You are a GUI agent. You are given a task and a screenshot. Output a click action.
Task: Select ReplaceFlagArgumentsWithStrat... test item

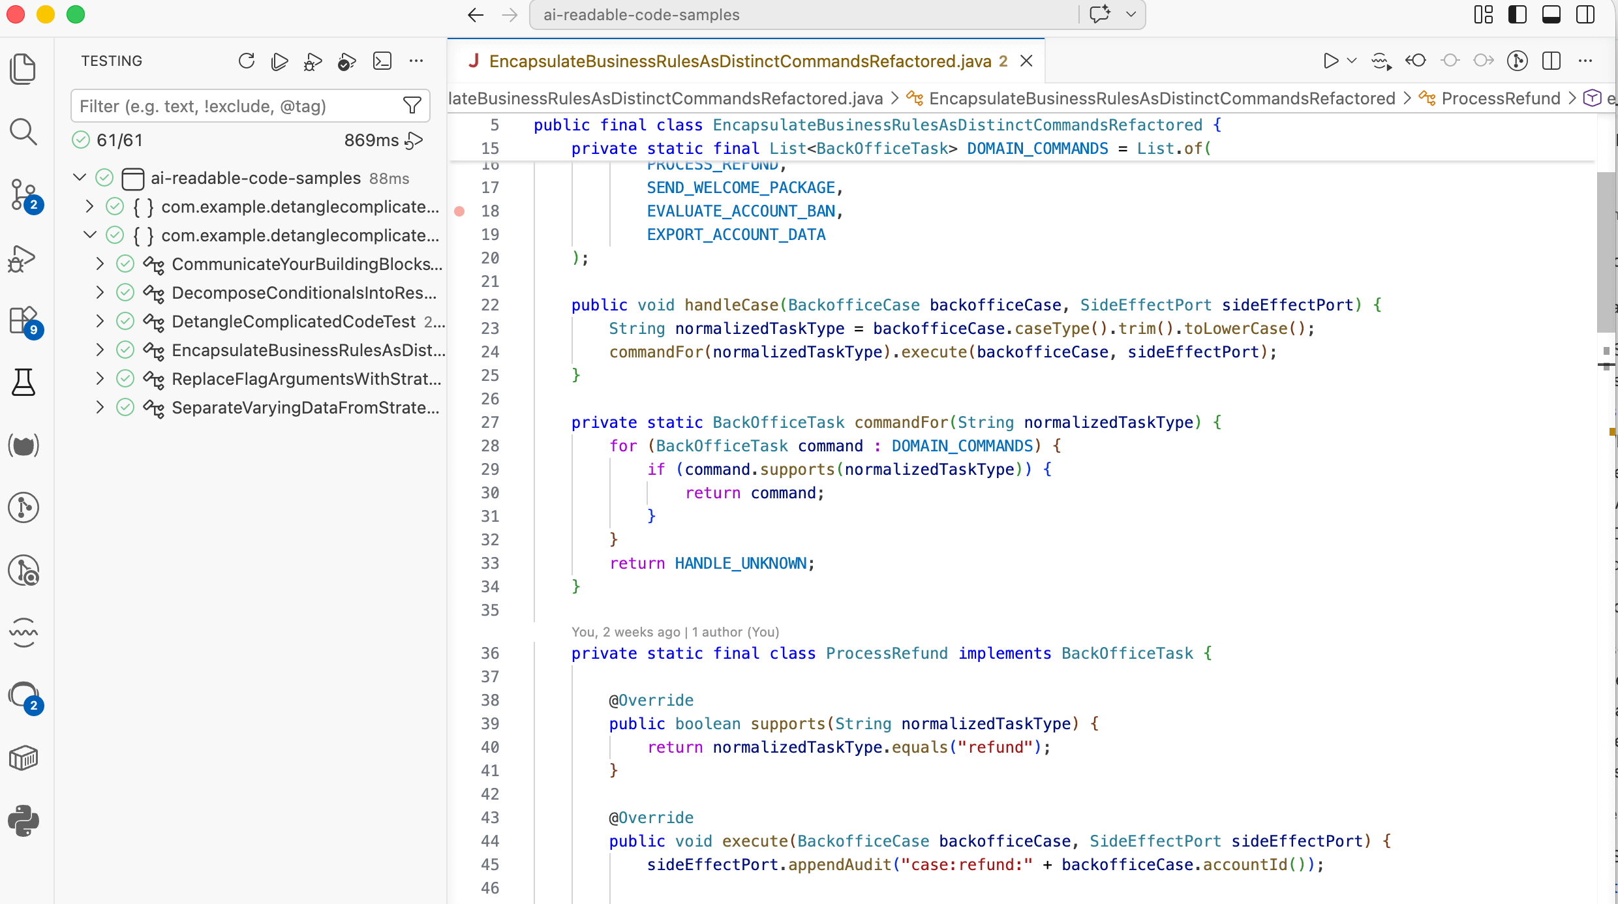coord(307,379)
